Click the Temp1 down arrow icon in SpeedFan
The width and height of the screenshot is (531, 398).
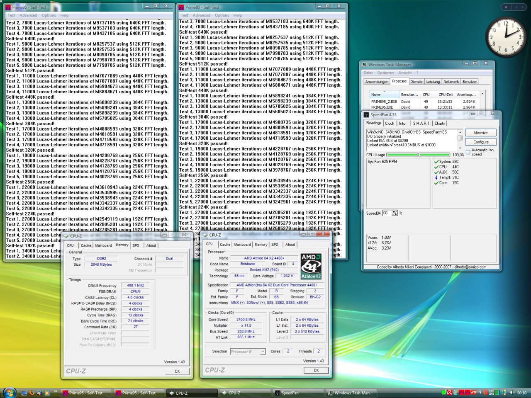(436, 177)
